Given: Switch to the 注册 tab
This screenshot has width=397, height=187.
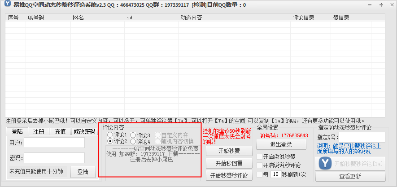Looking at the screenshot, I should 39,131.
